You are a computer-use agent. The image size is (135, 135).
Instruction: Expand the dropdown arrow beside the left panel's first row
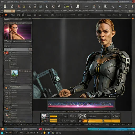coord(30,53)
